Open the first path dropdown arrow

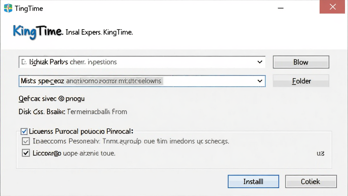coord(260,62)
